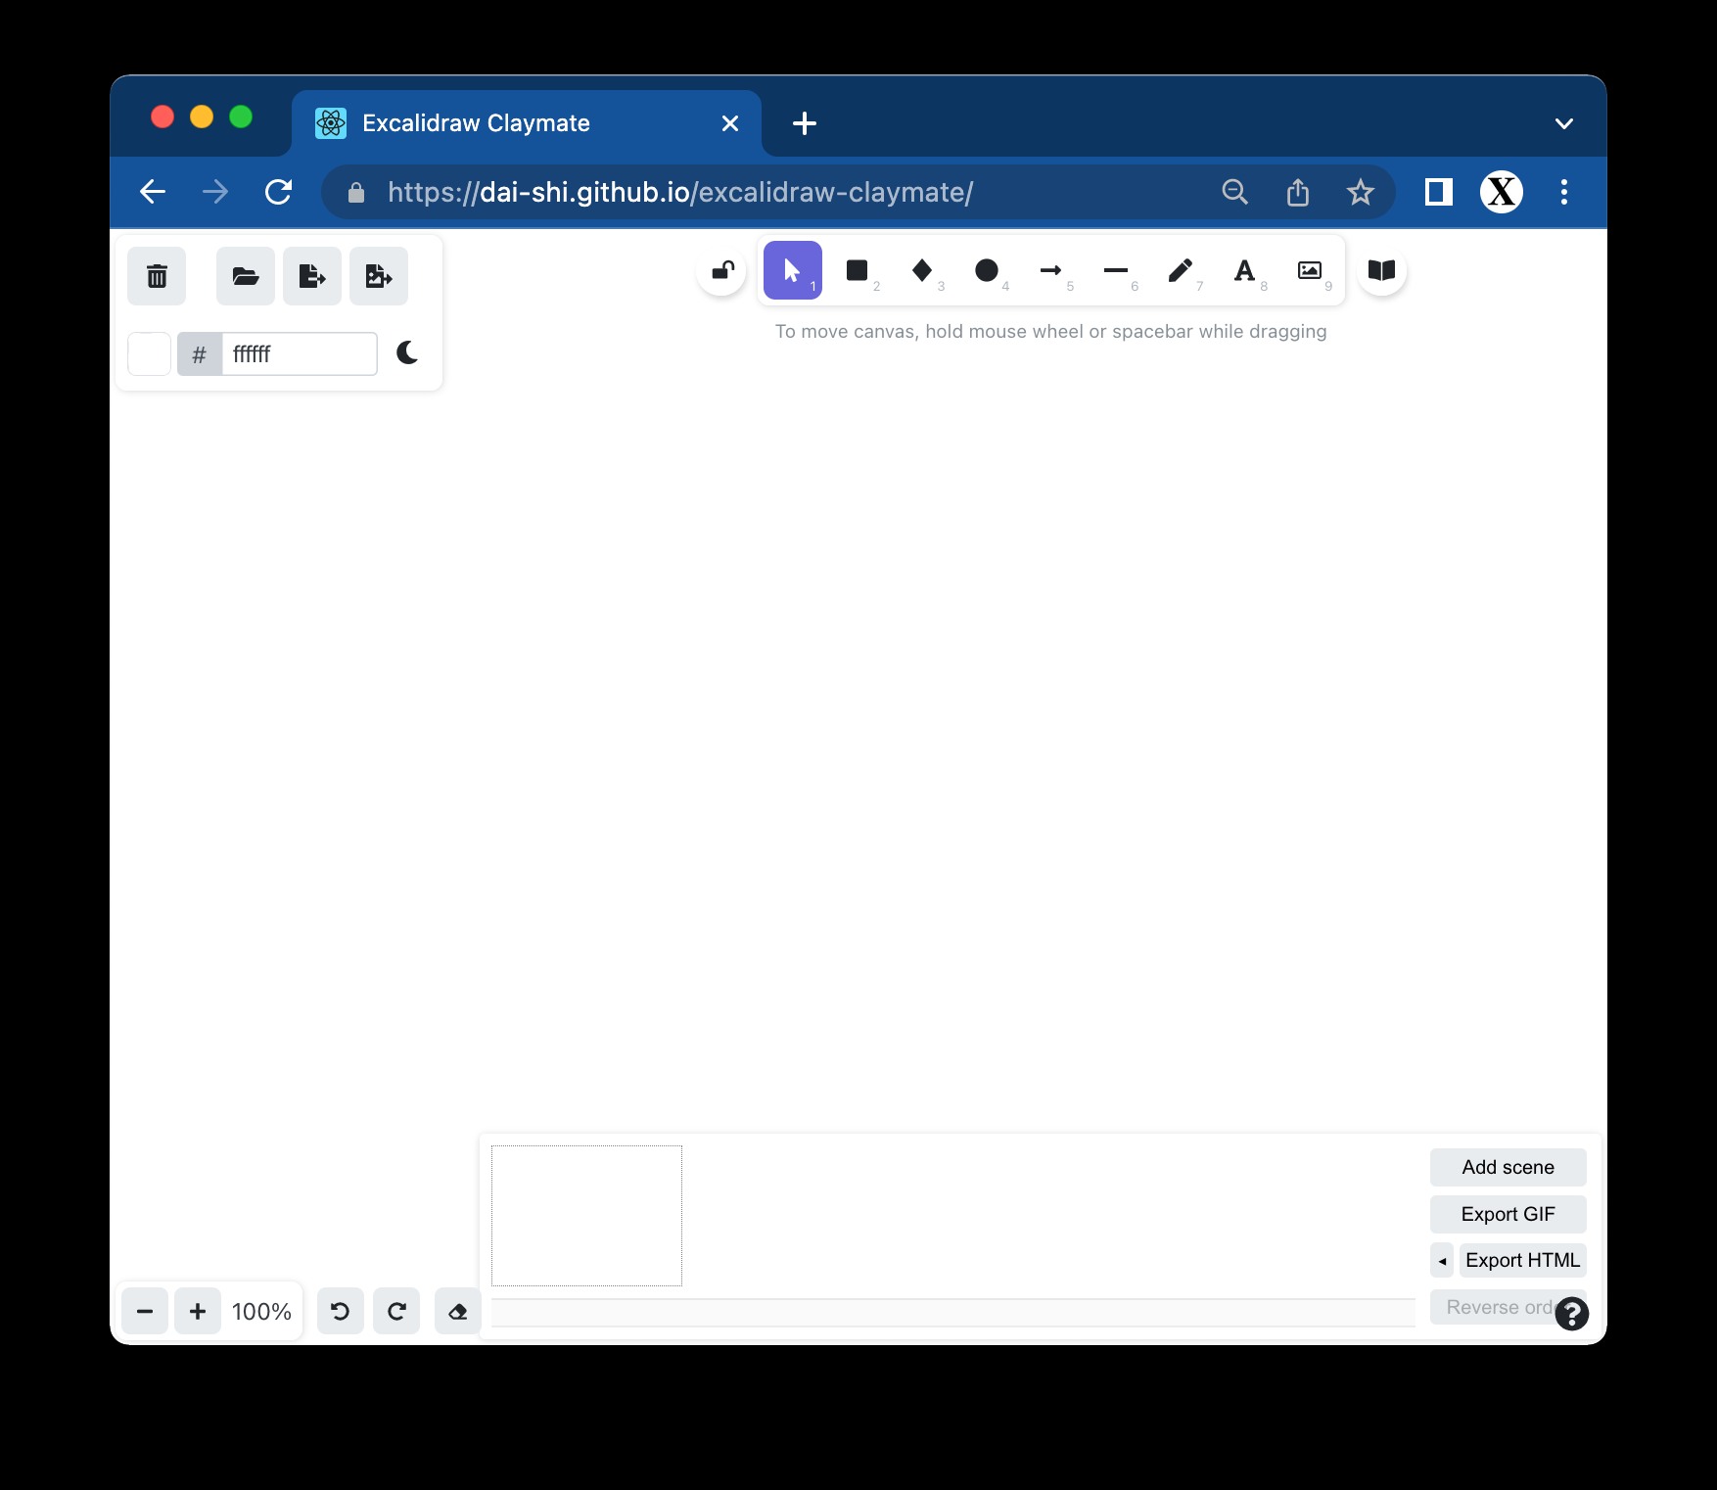The height and width of the screenshot is (1490, 1717).
Task: Click the save to file icon
Action: (312, 276)
